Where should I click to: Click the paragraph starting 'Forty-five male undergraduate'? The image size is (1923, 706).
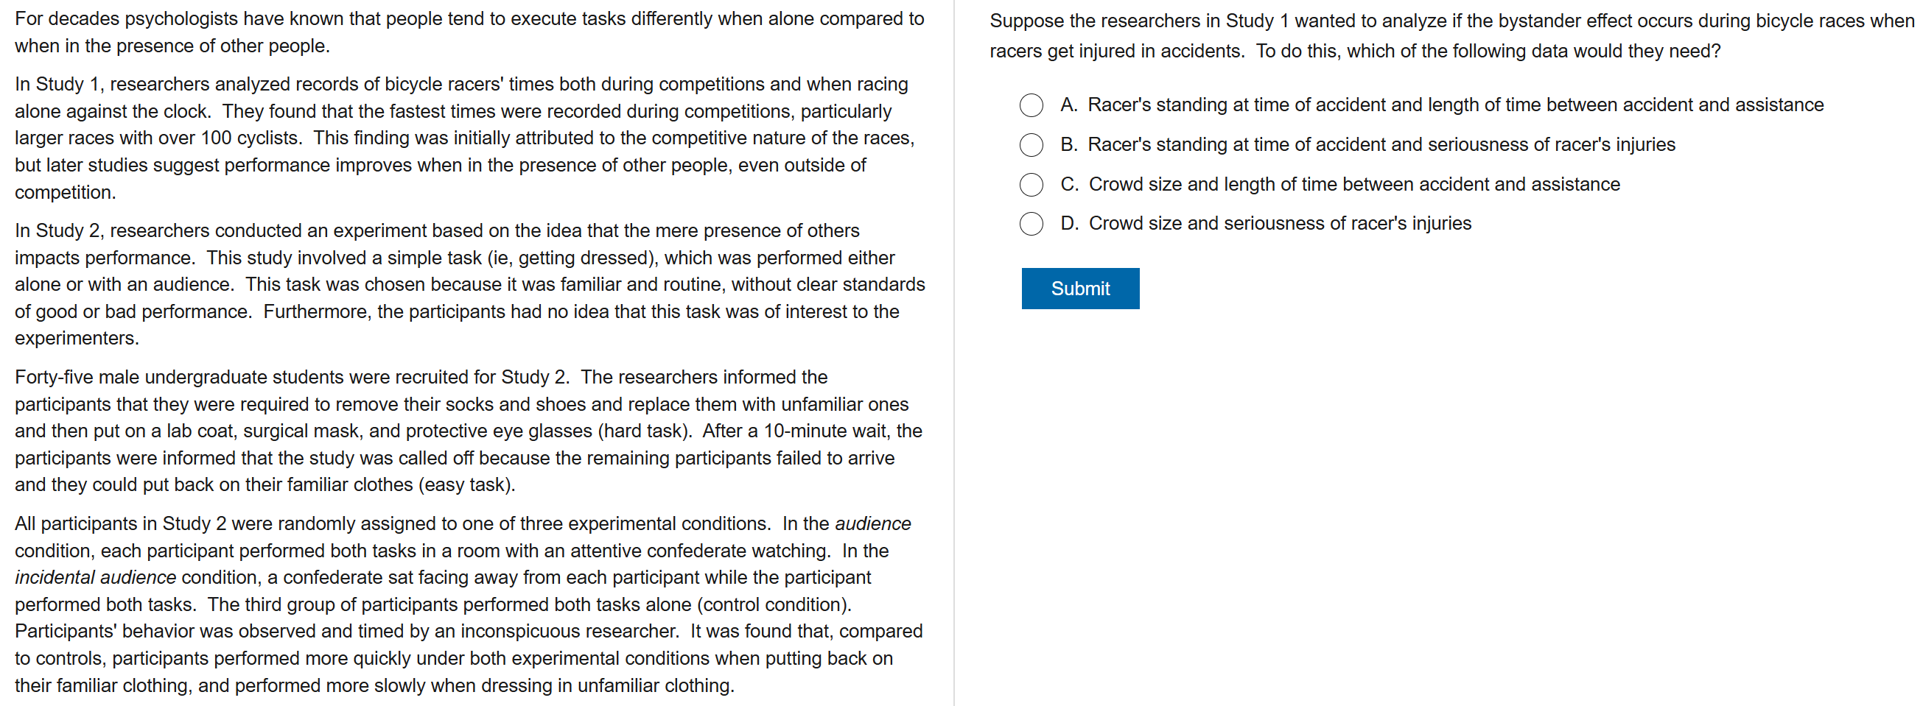pos(467,431)
